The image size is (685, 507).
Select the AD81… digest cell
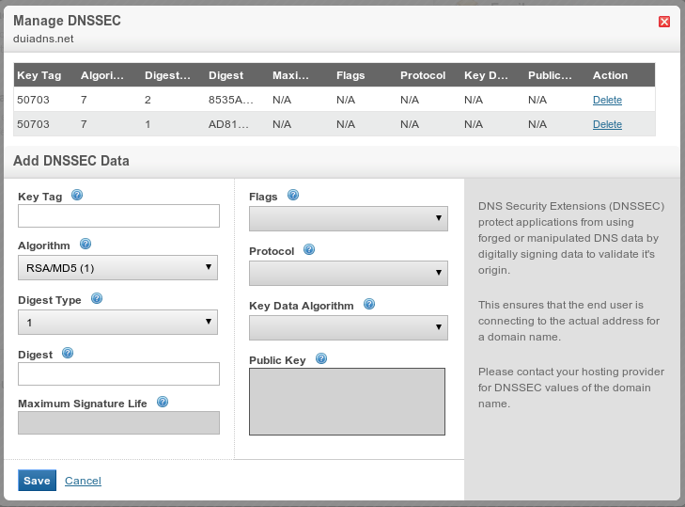pos(228,124)
